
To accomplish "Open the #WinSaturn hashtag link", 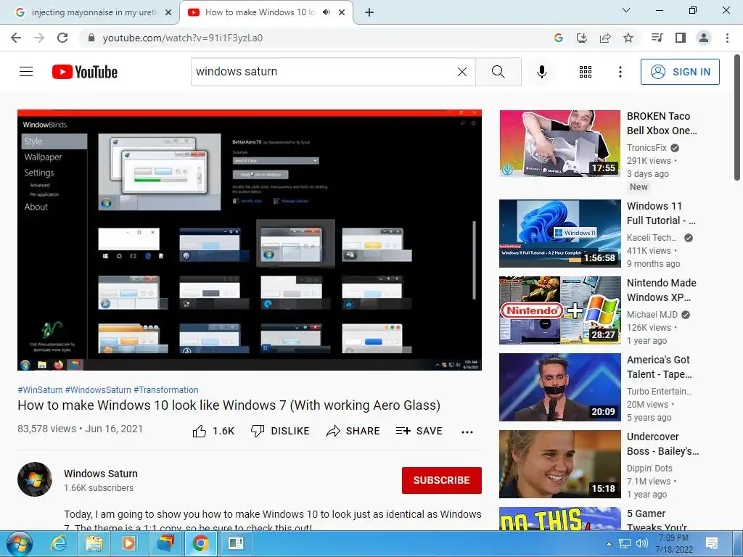I will tap(41, 389).
